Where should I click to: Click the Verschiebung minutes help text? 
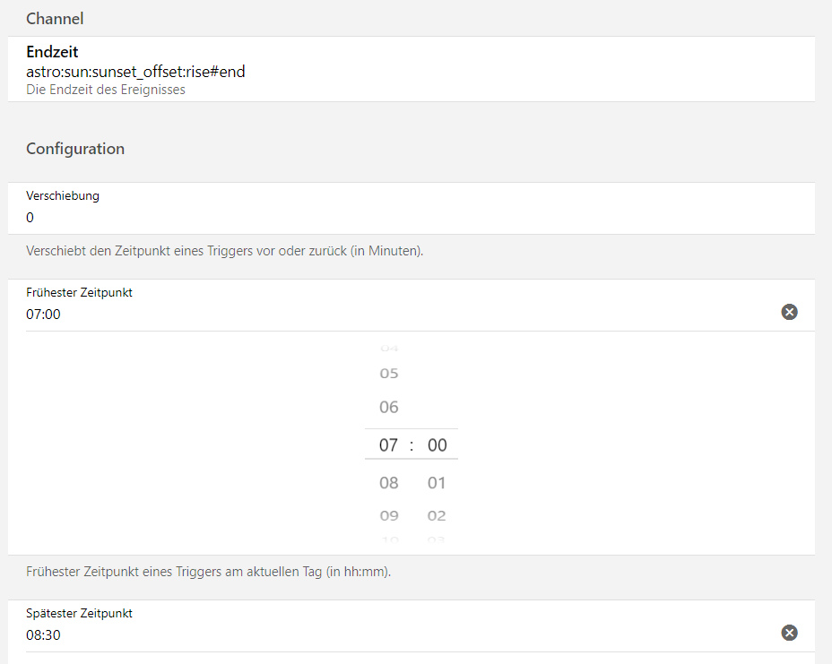pos(224,251)
